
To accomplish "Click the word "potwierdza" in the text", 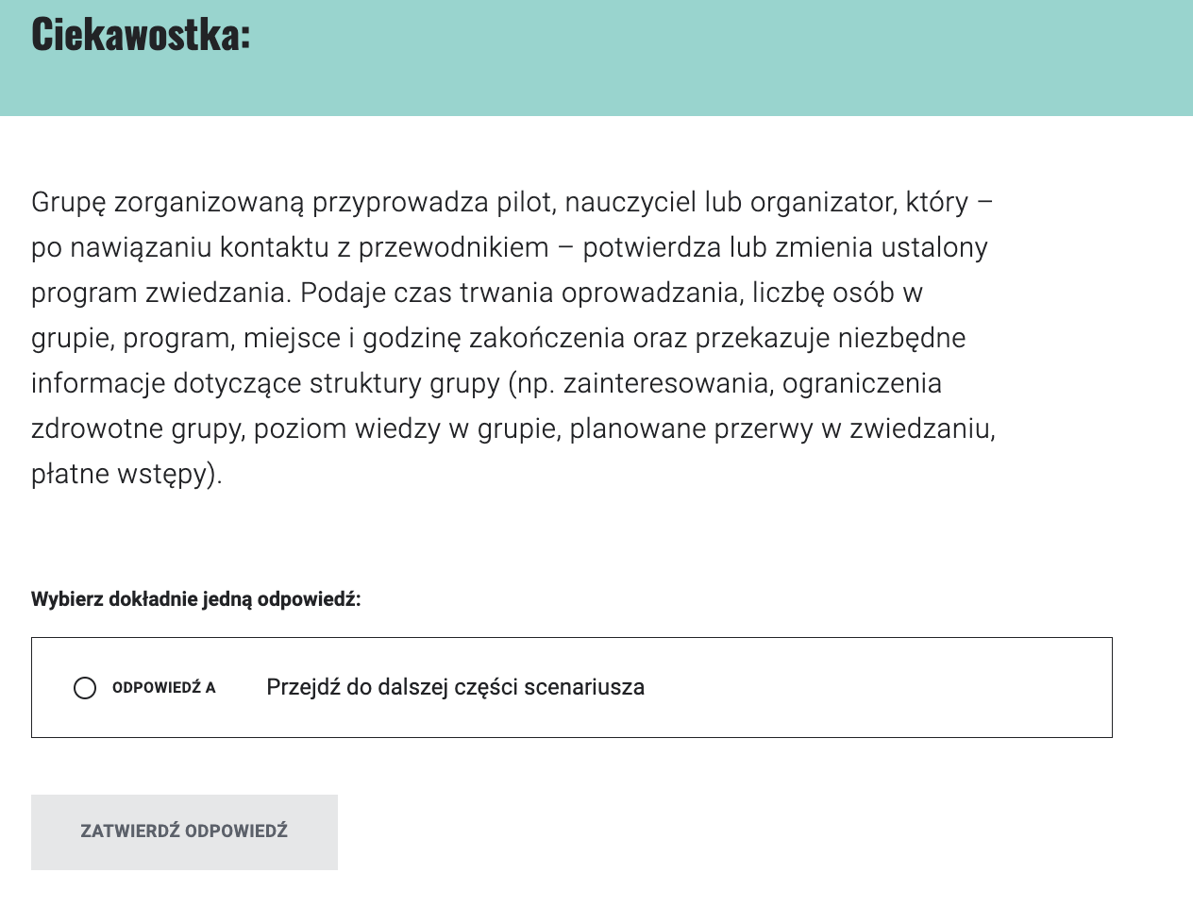I will 651,247.
